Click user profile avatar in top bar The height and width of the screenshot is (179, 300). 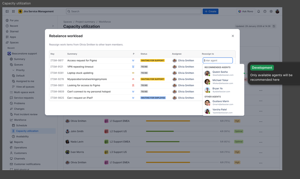277,11
